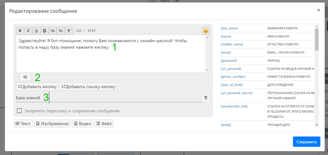Add a 'Видео' block
Viewport: 328px width, 155px height.
point(82,123)
